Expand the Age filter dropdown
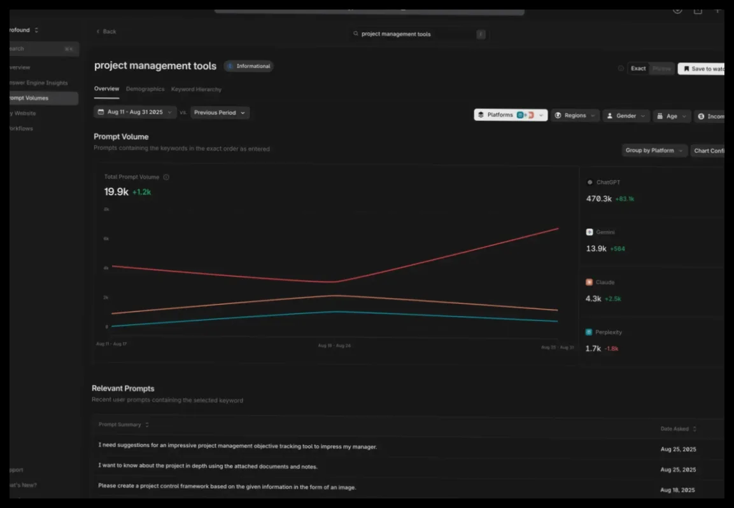This screenshot has height=508, width=734. point(672,116)
